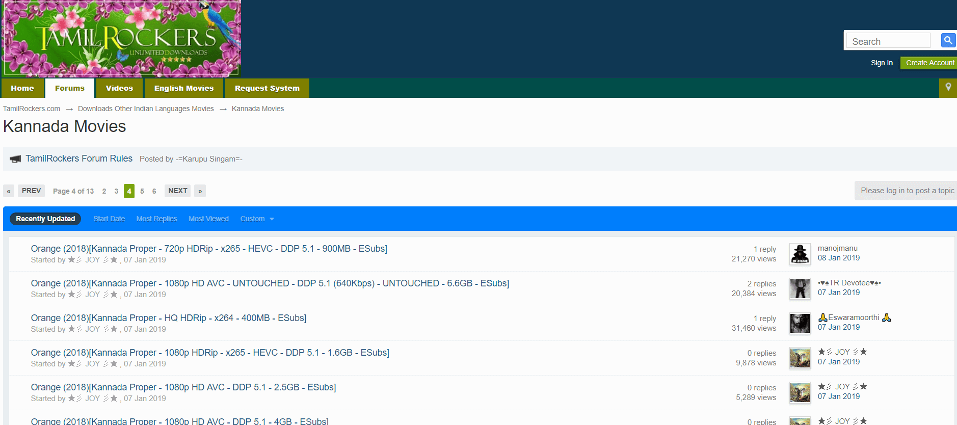Go to page 6 of topics
Viewport: 957px width, 425px height.
pyautogui.click(x=154, y=191)
